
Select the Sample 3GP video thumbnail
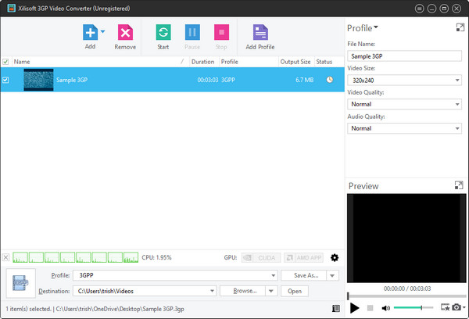coord(38,80)
